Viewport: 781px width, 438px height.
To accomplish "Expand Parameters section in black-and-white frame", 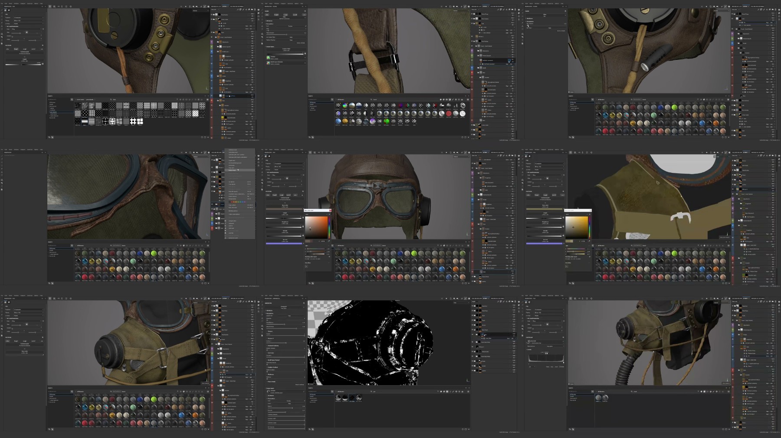I will [x=271, y=313].
